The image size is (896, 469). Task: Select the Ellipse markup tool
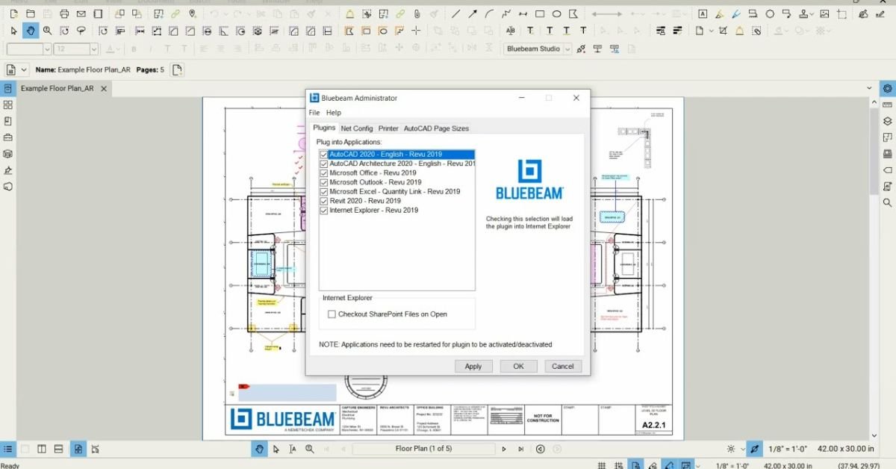pos(557,13)
